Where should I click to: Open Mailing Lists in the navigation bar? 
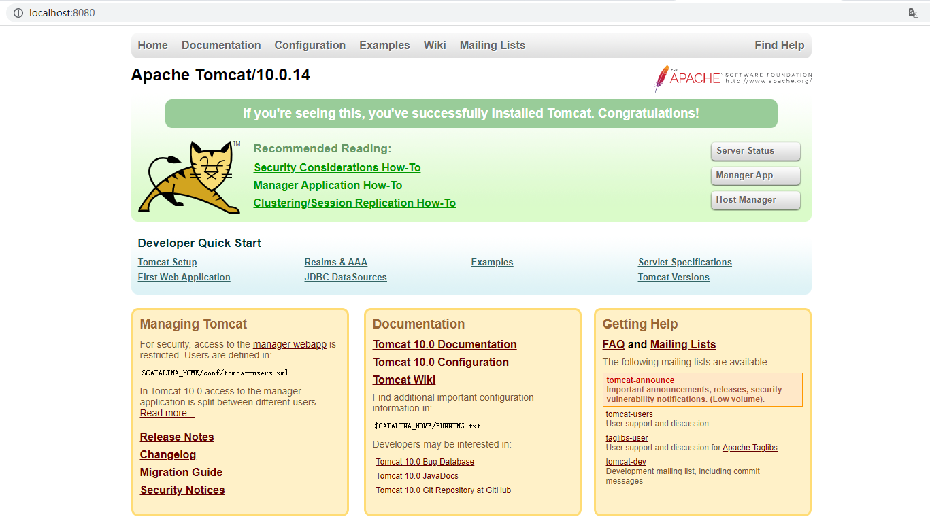coord(493,46)
